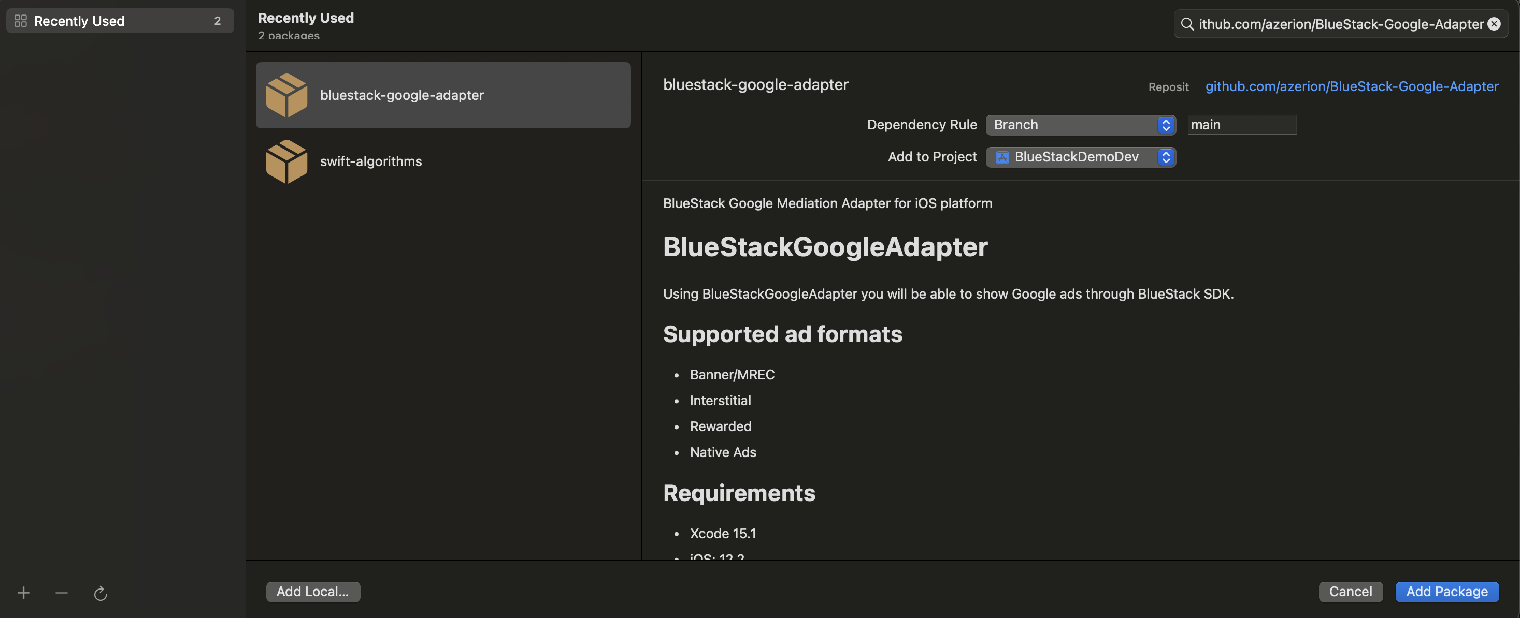Click the magnifying glass search icon

point(1187,24)
